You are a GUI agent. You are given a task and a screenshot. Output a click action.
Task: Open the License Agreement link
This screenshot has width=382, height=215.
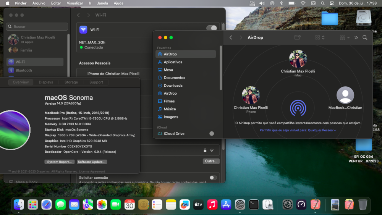pos(92,171)
